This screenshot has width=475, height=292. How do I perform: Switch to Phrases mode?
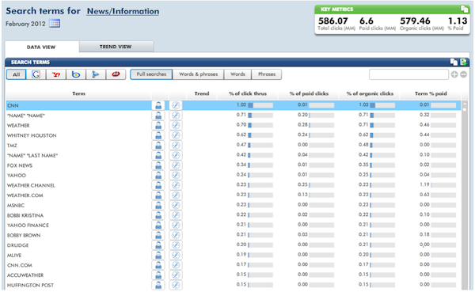coord(267,74)
